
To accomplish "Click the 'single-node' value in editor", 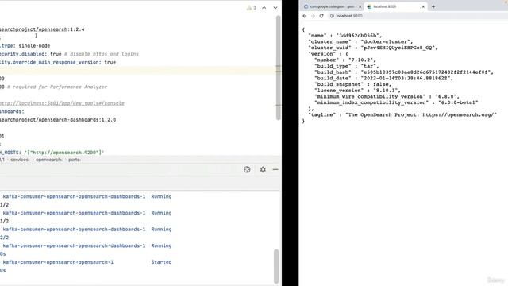I will [x=34, y=46].
